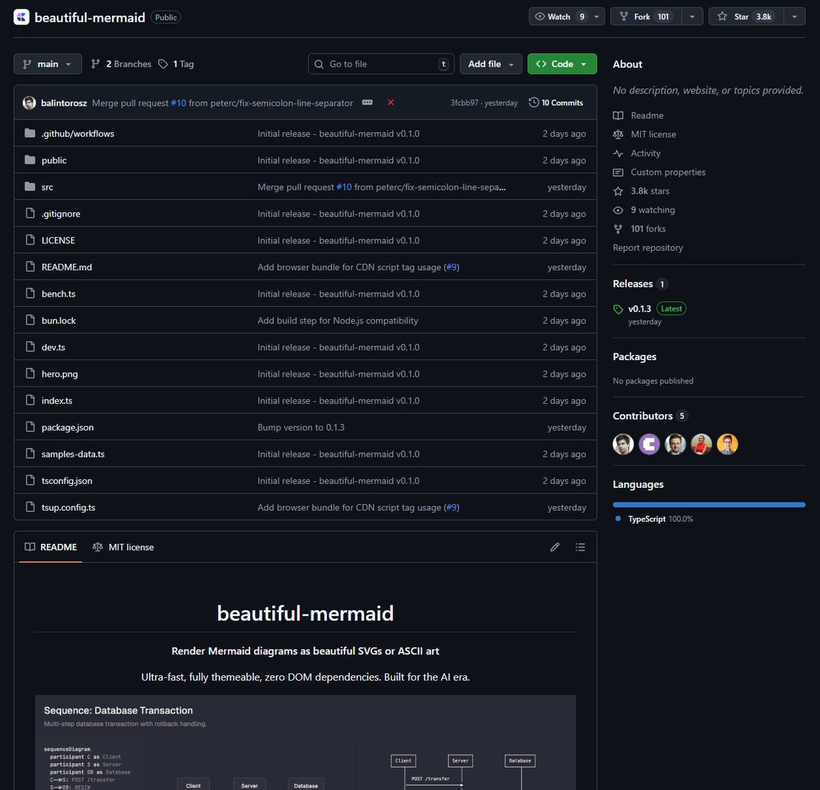The width and height of the screenshot is (820, 790).
Task: View commit history via the clock icon
Action: pos(533,103)
